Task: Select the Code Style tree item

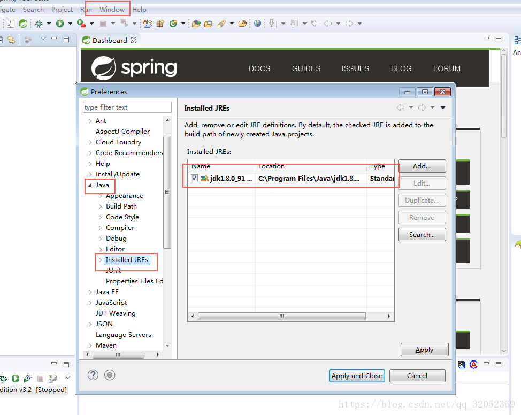Action: [122, 217]
